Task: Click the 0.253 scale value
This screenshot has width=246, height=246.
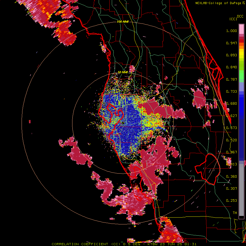Action: [x=232, y=201]
